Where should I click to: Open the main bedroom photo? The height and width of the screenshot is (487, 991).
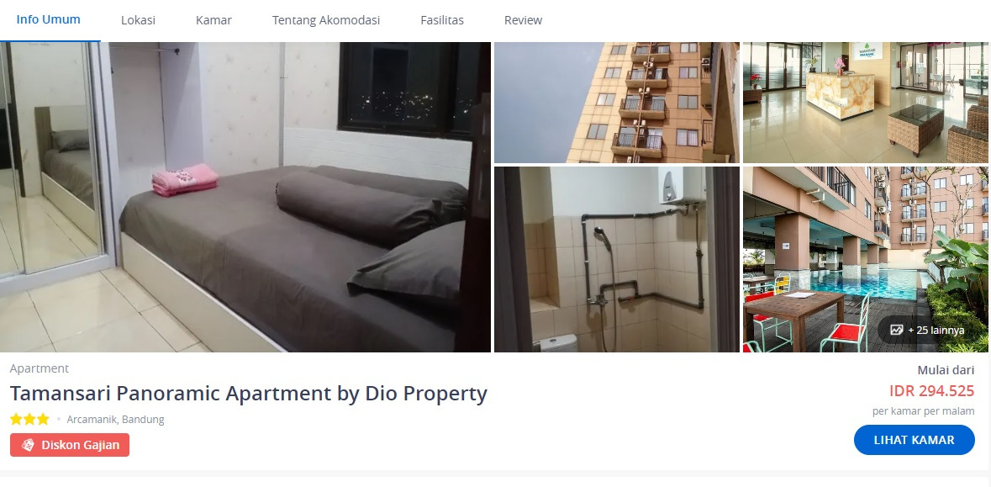(x=245, y=197)
